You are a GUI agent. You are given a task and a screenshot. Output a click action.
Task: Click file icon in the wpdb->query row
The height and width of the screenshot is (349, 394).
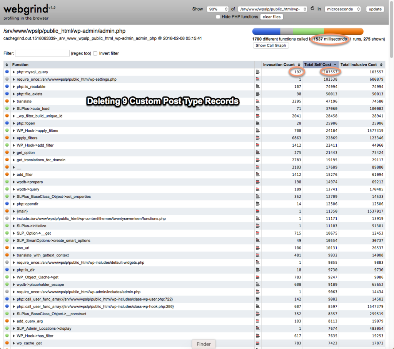(x=258, y=189)
